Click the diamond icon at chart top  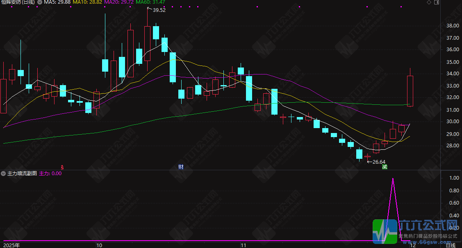pyautogui.click(x=429, y=2)
